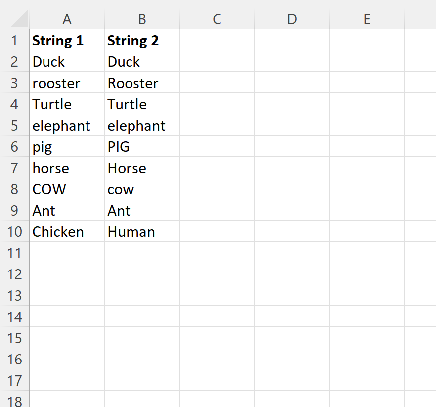
Task: Select row number 10
Action: pyautogui.click(x=14, y=231)
